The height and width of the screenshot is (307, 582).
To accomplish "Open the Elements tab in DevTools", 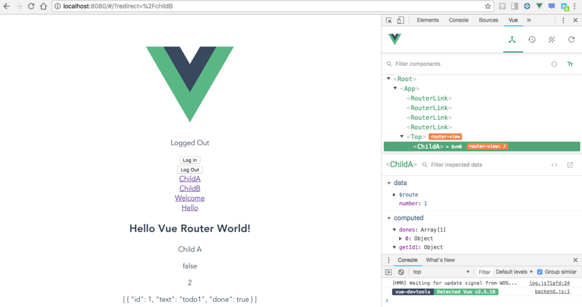I will [427, 20].
